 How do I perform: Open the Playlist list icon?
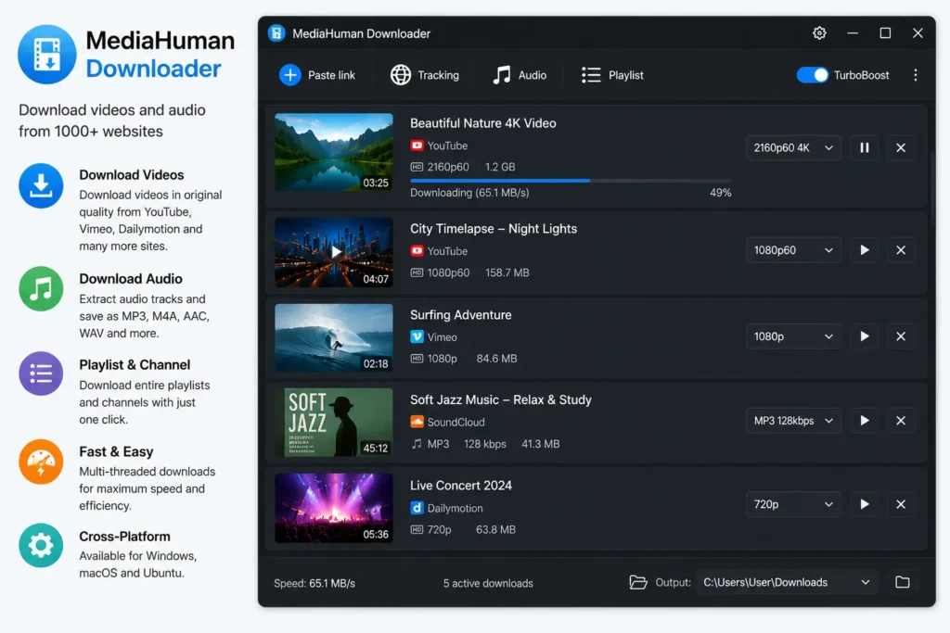pos(591,75)
